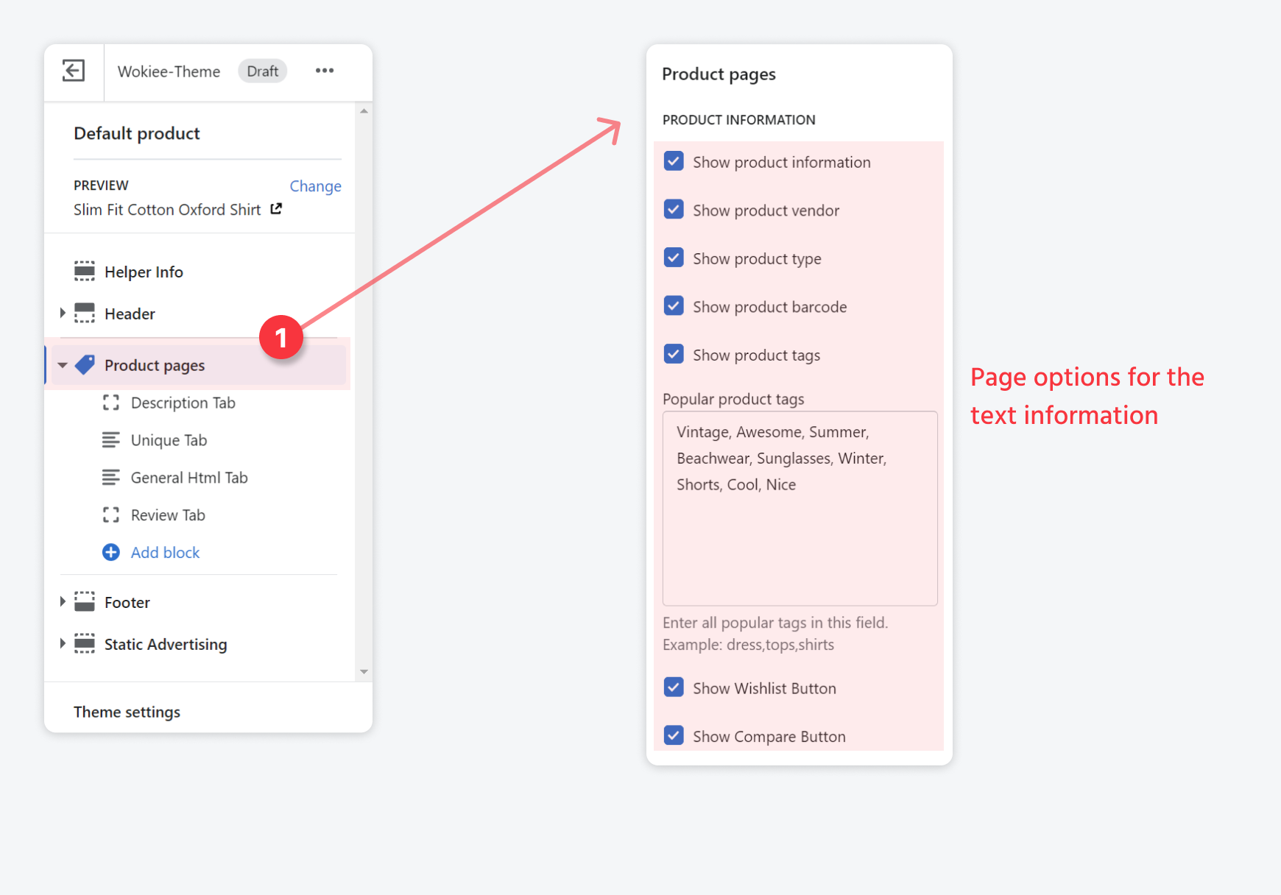The image size is (1281, 895).
Task: Collapse the Product pages section
Action: click(63, 364)
